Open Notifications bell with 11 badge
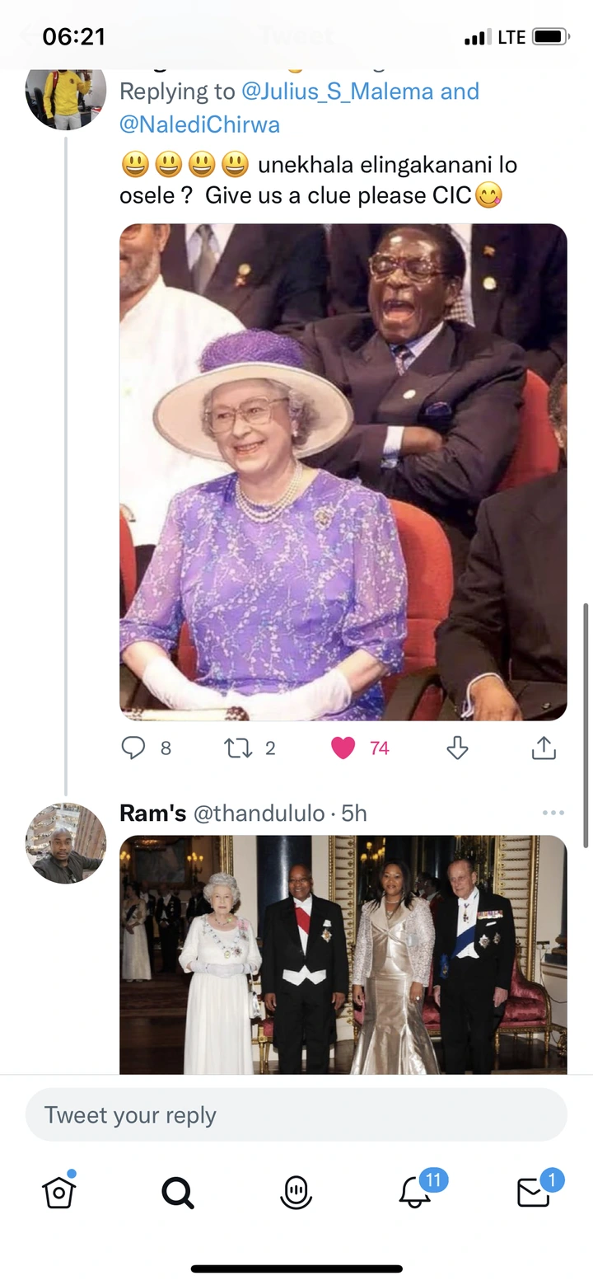The height and width of the screenshot is (1285, 593). [415, 1192]
